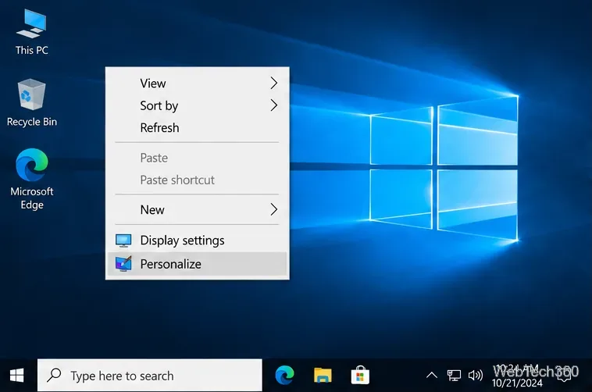592x392 pixels.
Task: Click the greyed Paste entry
Action: (x=197, y=158)
